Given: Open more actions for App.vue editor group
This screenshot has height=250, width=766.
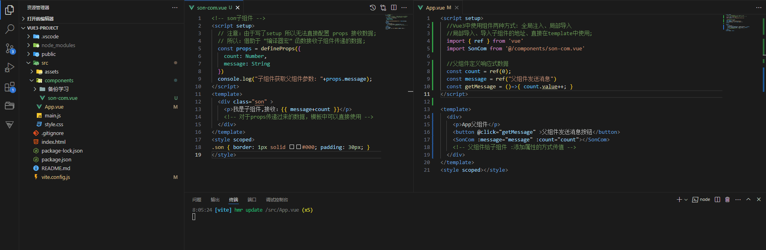Looking at the screenshot, I should pyautogui.click(x=759, y=8).
